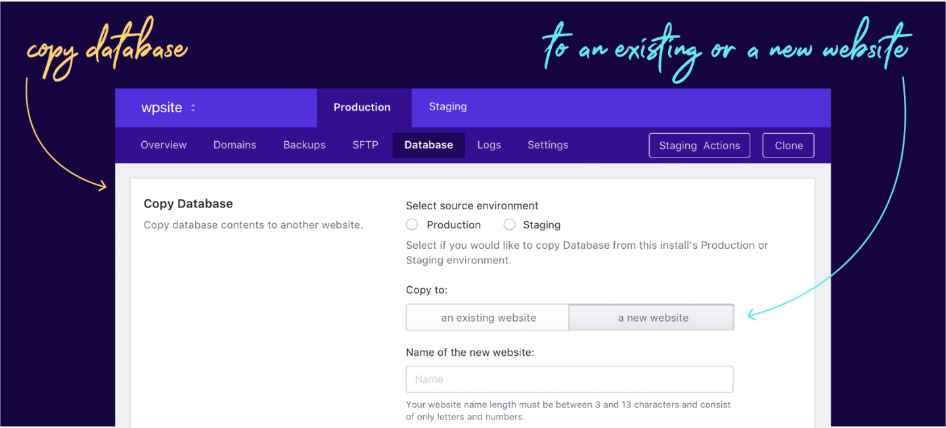This screenshot has width=946, height=428.
Task: View the Logs section
Action: click(489, 145)
